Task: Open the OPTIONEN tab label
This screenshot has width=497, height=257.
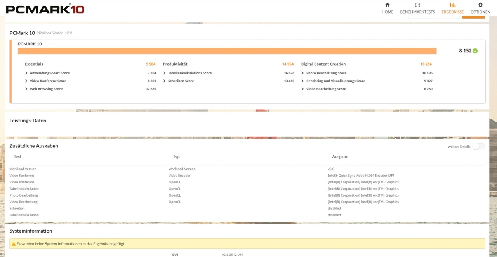Action: click(x=480, y=12)
